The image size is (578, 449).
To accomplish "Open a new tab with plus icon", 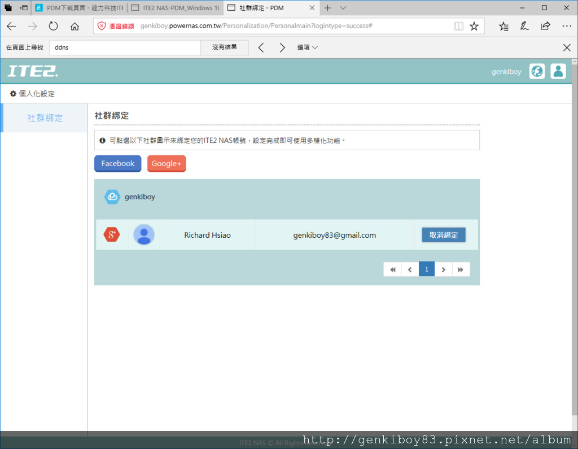I will tap(327, 8).
